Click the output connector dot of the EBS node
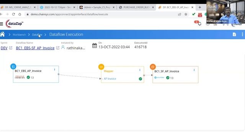The height and width of the screenshot is (138, 245). (x=59, y=74)
